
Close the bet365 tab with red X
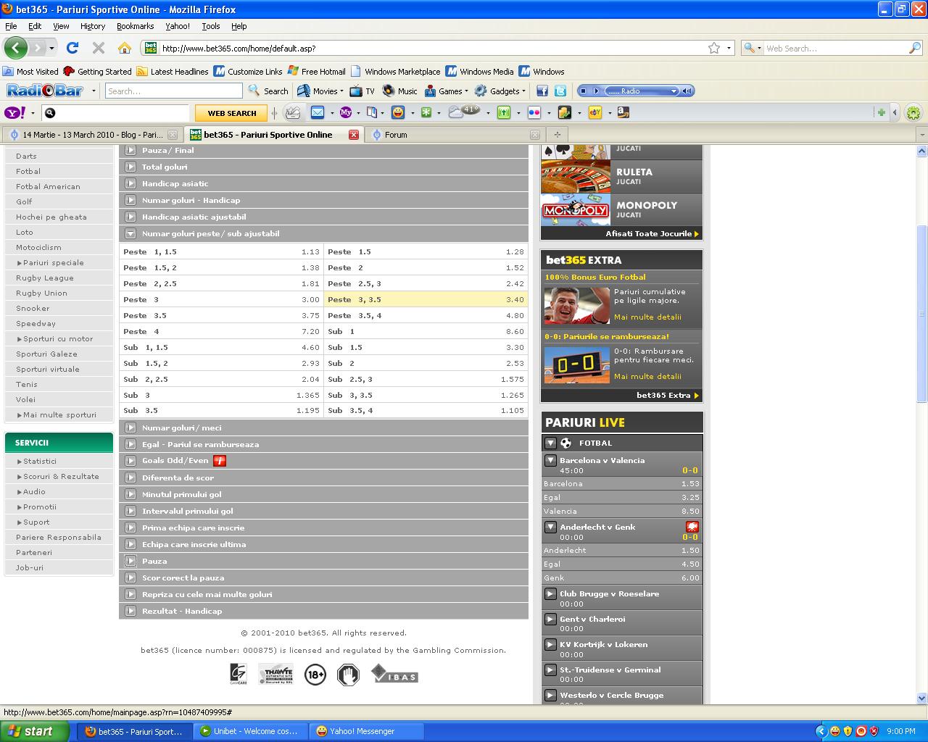(354, 135)
